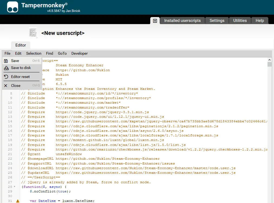Click line number 21 in the gutter
The image size is (274, 203).
tap(10, 154)
